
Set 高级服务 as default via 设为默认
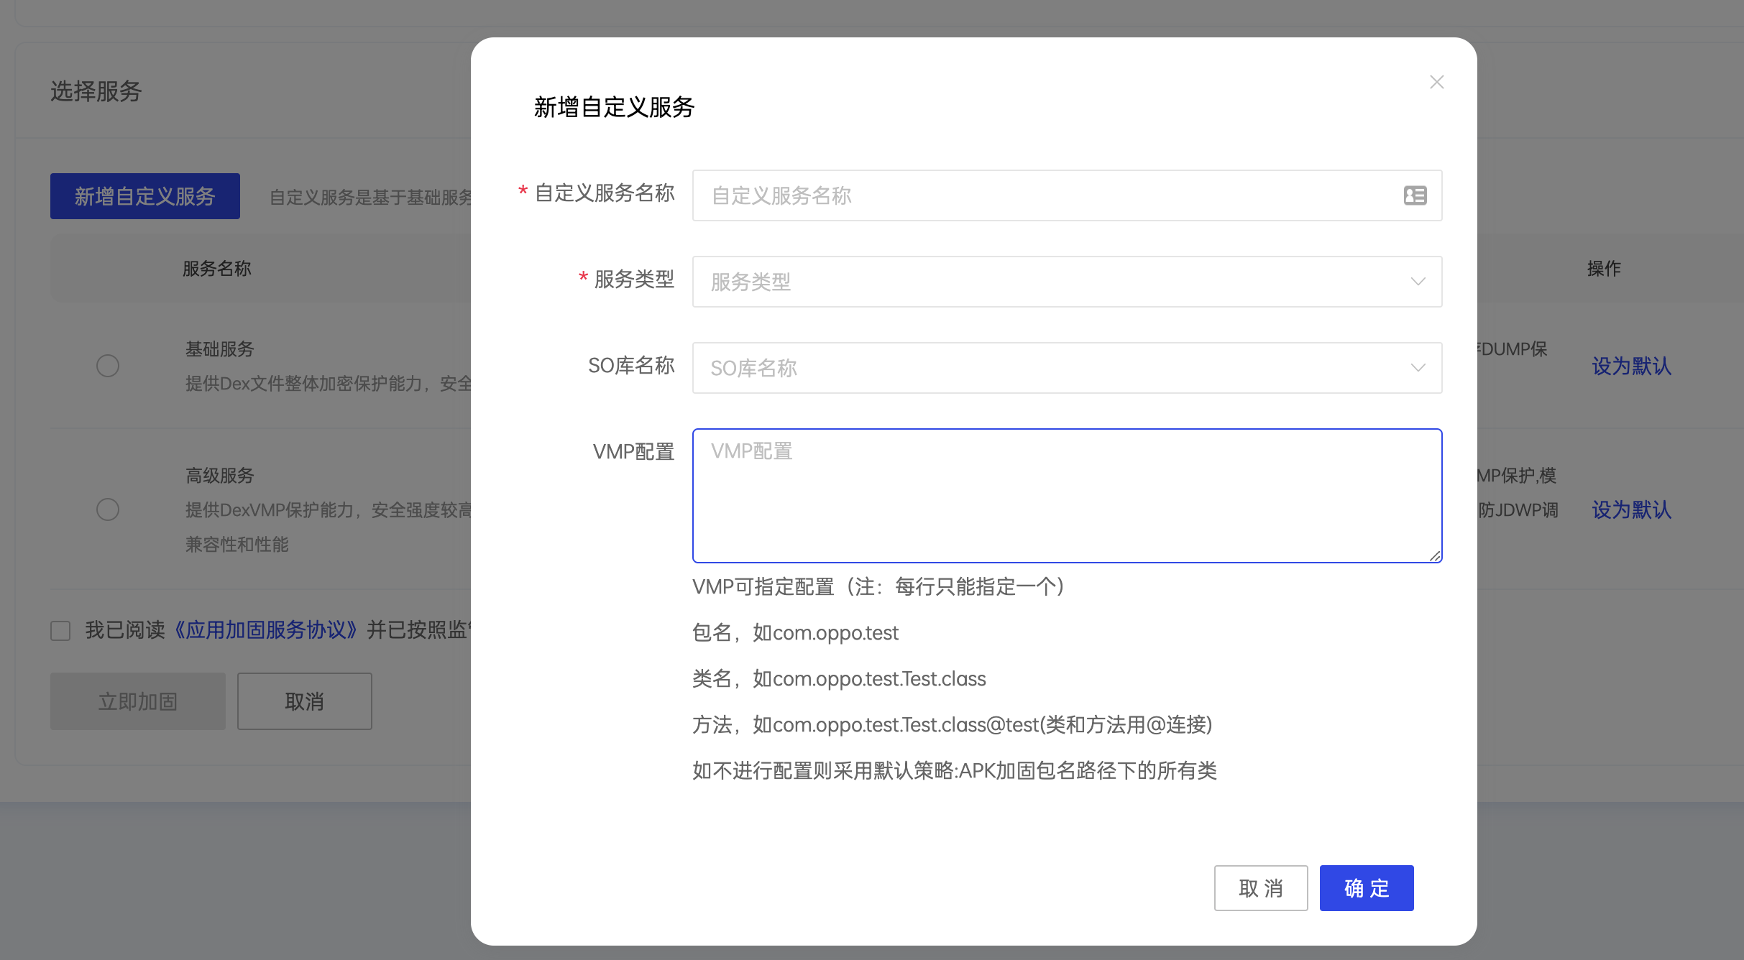click(1631, 509)
